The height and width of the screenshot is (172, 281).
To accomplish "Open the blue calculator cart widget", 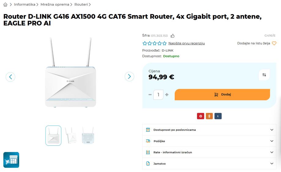I will click(11, 160).
